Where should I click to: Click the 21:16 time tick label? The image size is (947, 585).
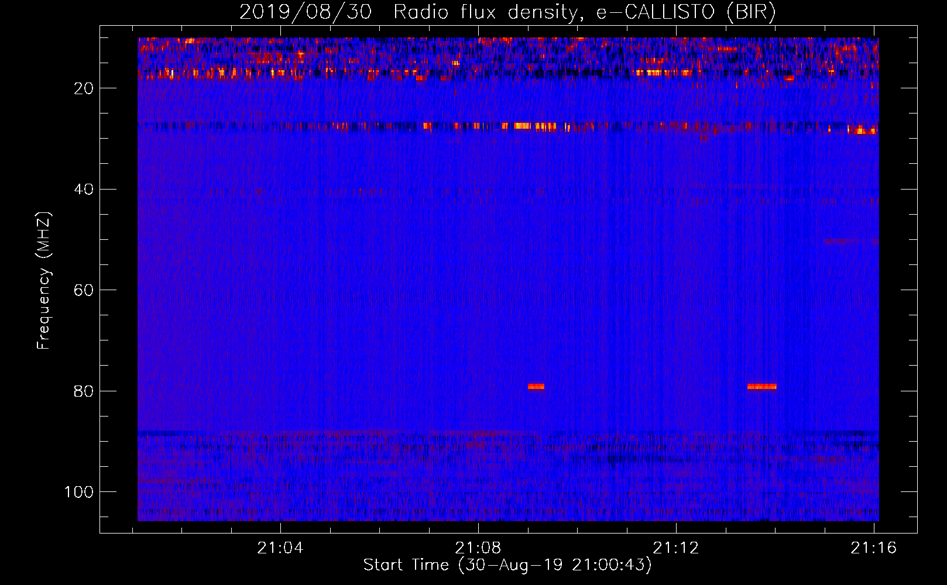[874, 548]
